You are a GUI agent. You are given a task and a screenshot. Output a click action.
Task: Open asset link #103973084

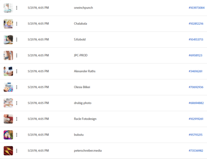pos(197,8)
